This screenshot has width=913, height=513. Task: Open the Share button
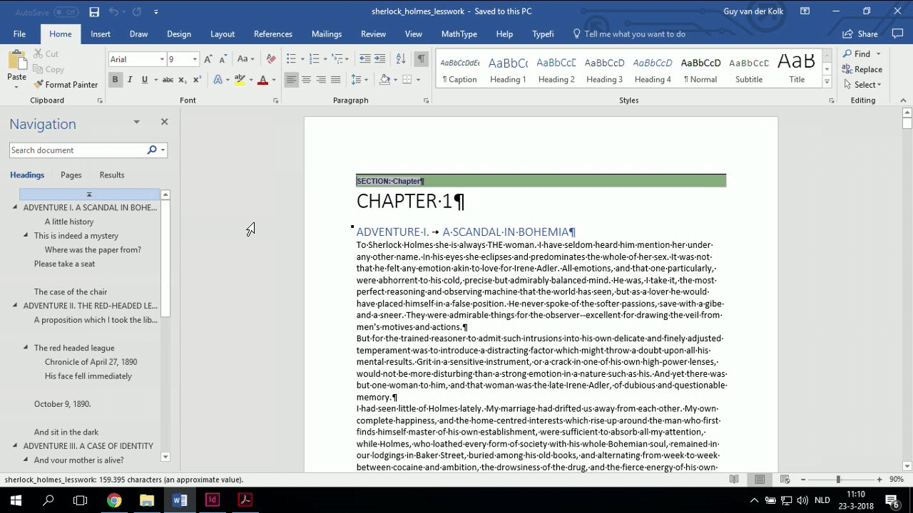pyautogui.click(x=860, y=33)
